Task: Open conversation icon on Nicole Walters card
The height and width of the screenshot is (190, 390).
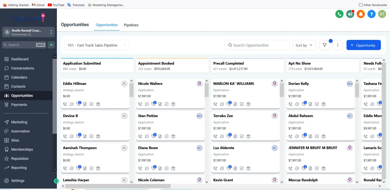Action: click(x=147, y=104)
